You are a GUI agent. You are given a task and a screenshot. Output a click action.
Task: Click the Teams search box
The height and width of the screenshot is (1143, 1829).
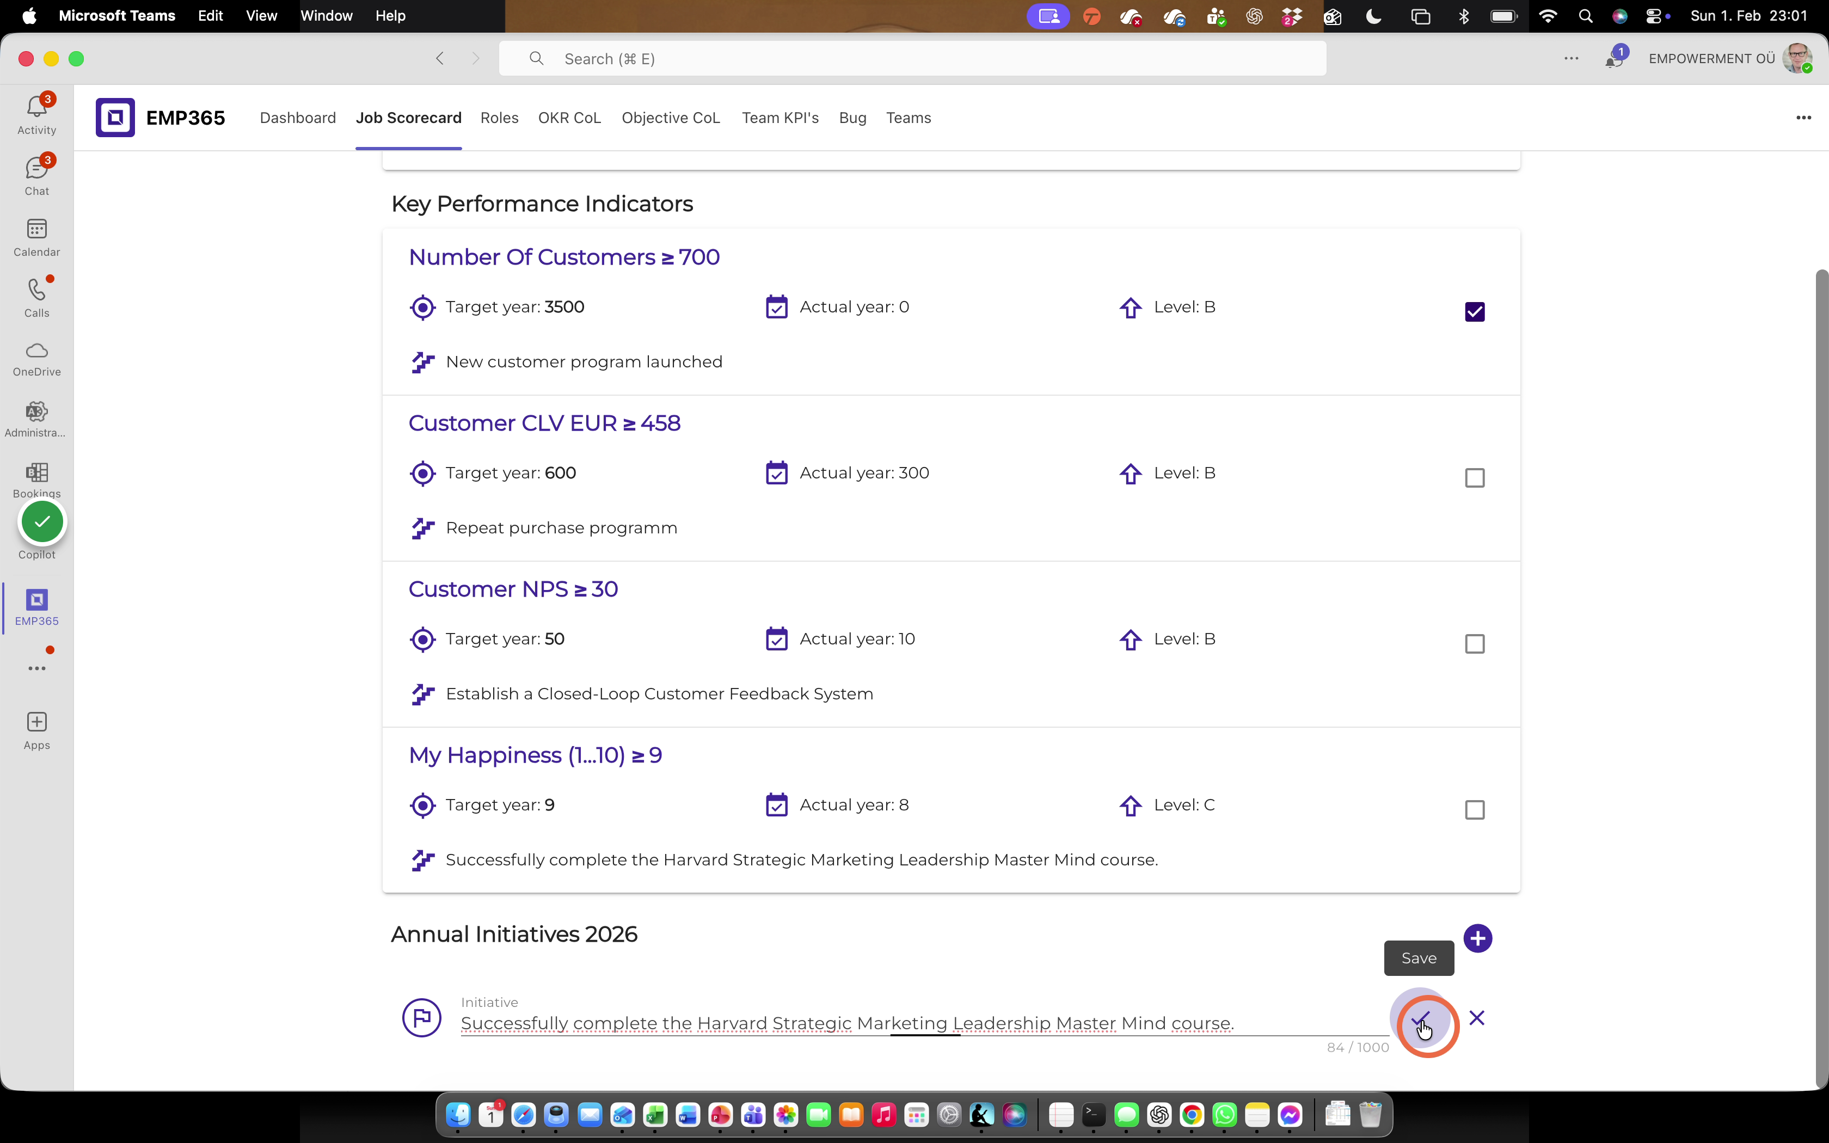coord(912,58)
